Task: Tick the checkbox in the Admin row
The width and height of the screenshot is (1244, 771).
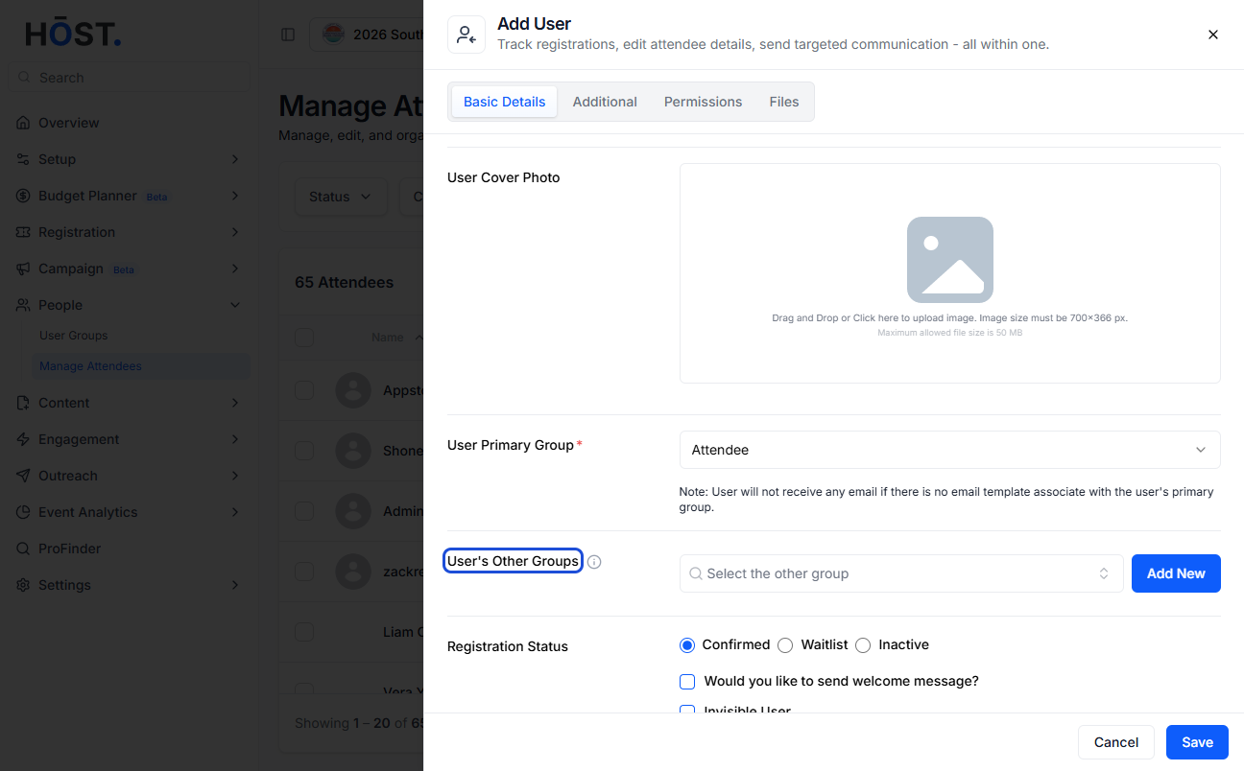Action: pyautogui.click(x=304, y=511)
